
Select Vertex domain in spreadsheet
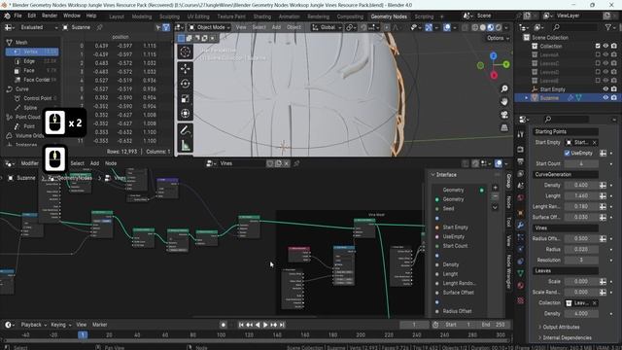[32, 52]
